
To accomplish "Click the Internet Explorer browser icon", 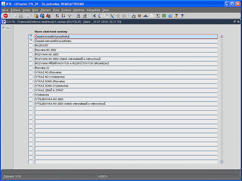I will coord(170,16).
